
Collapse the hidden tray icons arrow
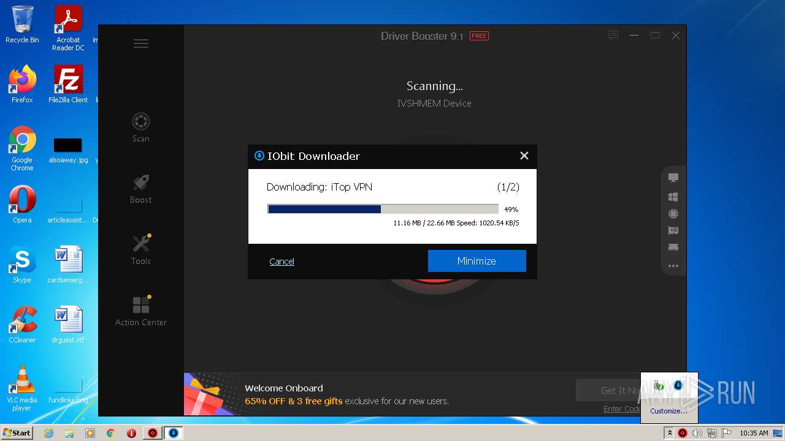tap(670, 433)
